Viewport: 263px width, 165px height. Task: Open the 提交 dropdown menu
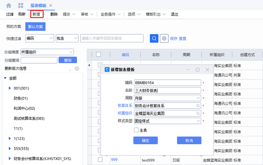[69, 14]
